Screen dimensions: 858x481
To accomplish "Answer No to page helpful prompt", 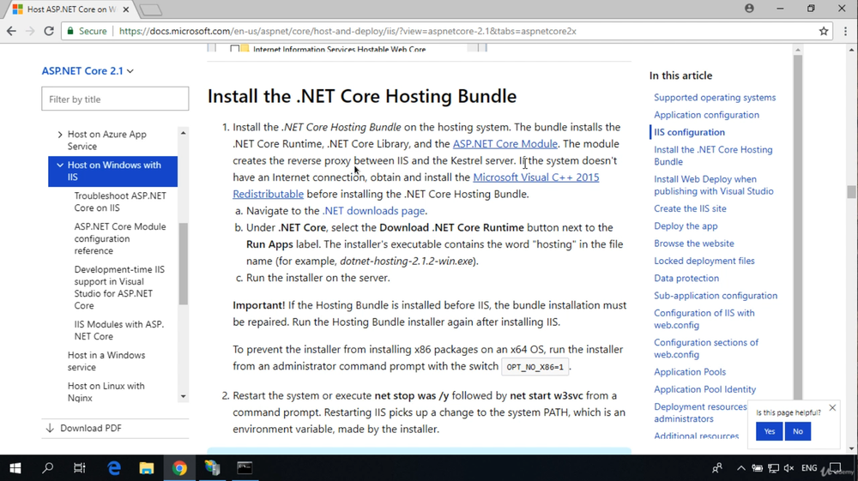I will 798,431.
